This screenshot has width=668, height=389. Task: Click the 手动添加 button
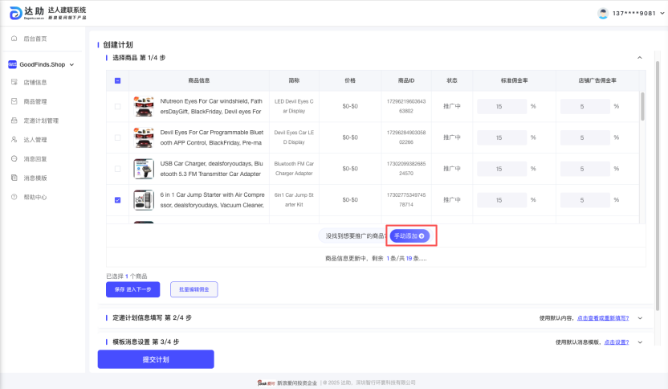(409, 235)
